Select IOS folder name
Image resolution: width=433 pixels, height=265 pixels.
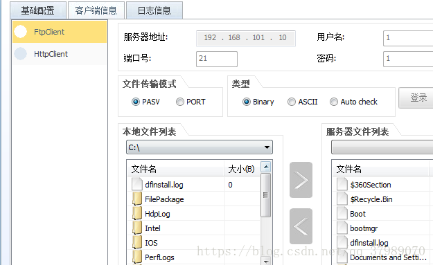pyautogui.click(x=151, y=243)
